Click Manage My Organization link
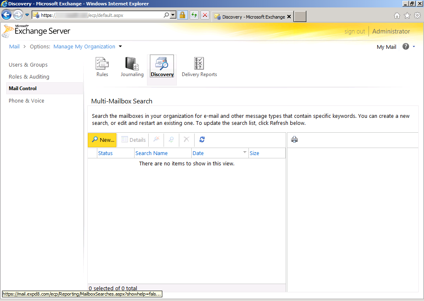Viewport: 424px width, 301px height. [x=84, y=46]
